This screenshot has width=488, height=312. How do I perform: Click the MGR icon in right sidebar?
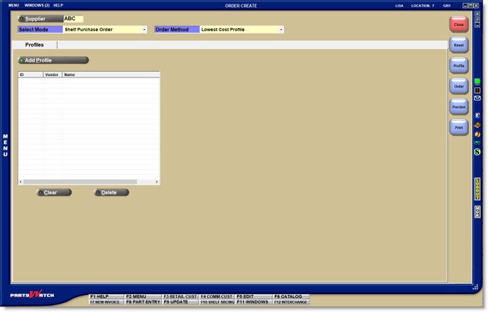tap(477, 212)
